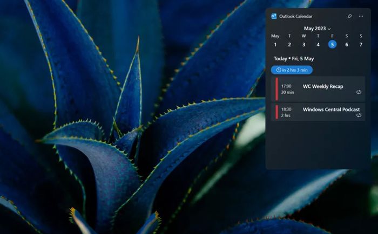Click the 17:00 time of WC Weekly Recap
Image resolution: width=378 pixels, height=234 pixels.
(x=286, y=86)
